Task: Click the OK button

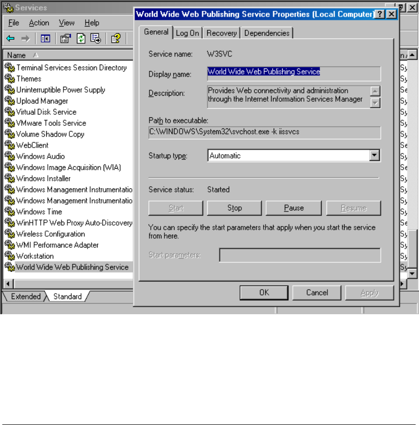Action: [264, 293]
